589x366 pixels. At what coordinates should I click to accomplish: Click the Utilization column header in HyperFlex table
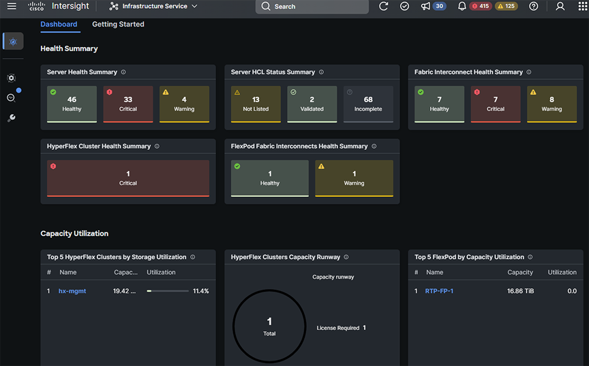161,272
